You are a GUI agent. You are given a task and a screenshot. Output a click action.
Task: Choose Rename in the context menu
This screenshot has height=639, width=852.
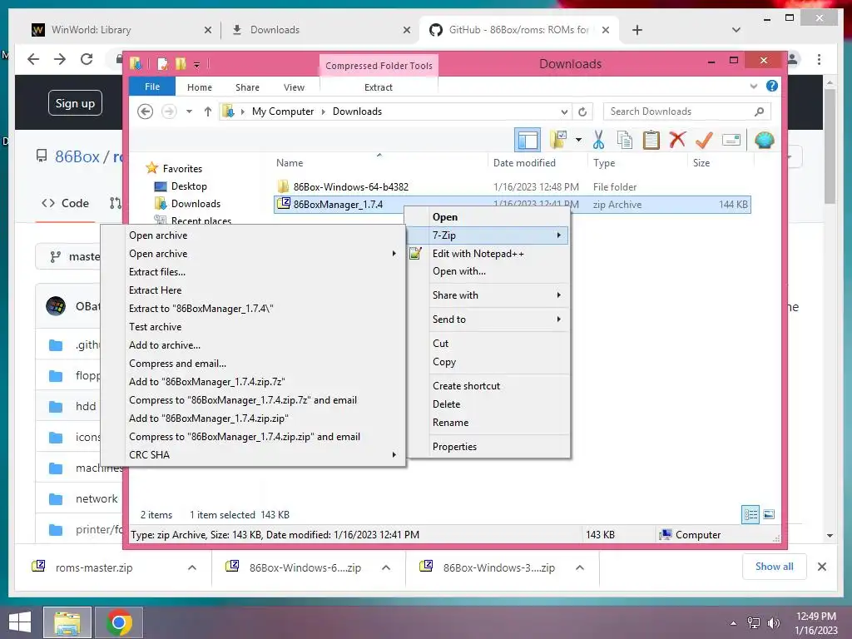488,422
